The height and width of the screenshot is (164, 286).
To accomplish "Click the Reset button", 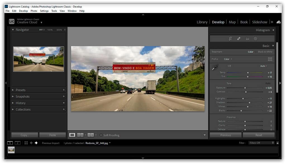I will [x=259, y=135].
